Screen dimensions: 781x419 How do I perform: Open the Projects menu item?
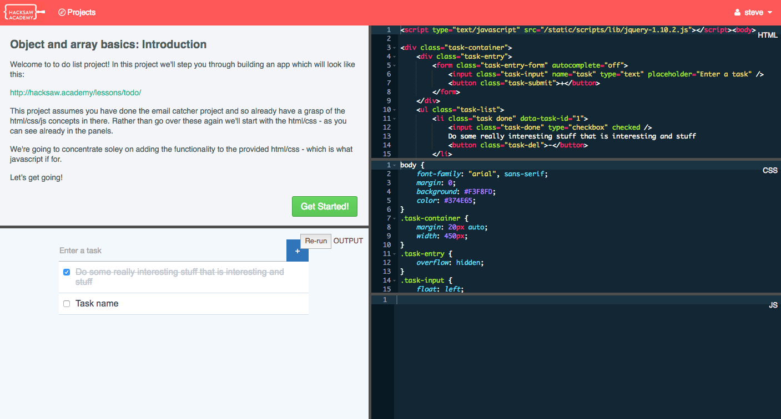click(x=81, y=12)
